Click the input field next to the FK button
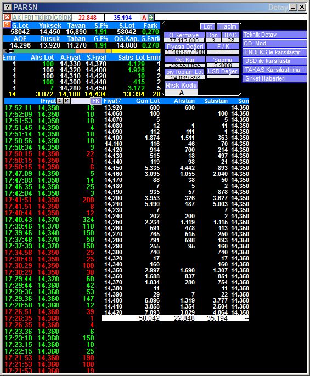Viewport: 310px width, 376px height. pyautogui.click(x=81, y=101)
